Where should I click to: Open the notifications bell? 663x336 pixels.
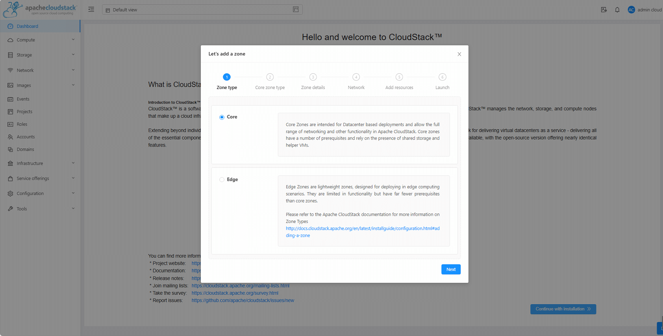coord(617,10)
